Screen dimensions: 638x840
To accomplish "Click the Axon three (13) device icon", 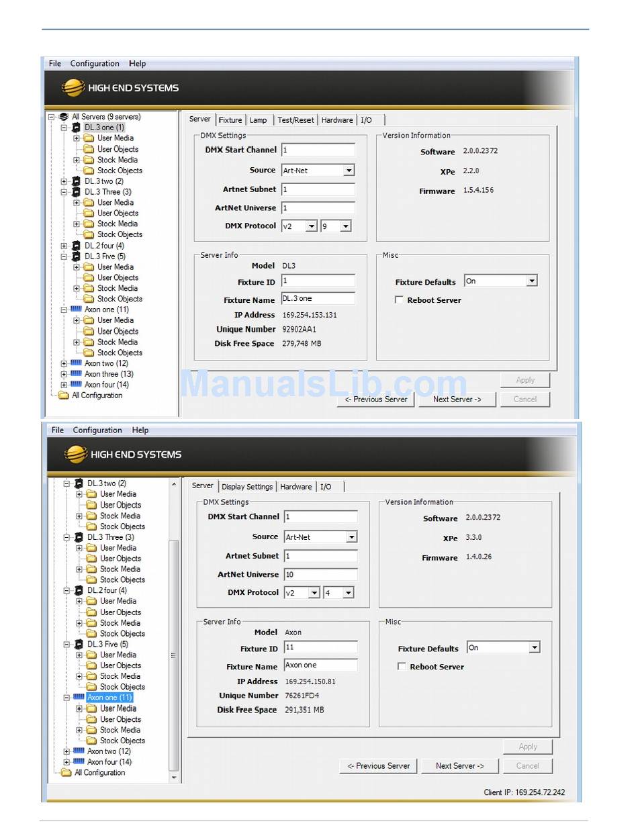I will [x=76, y=374].
